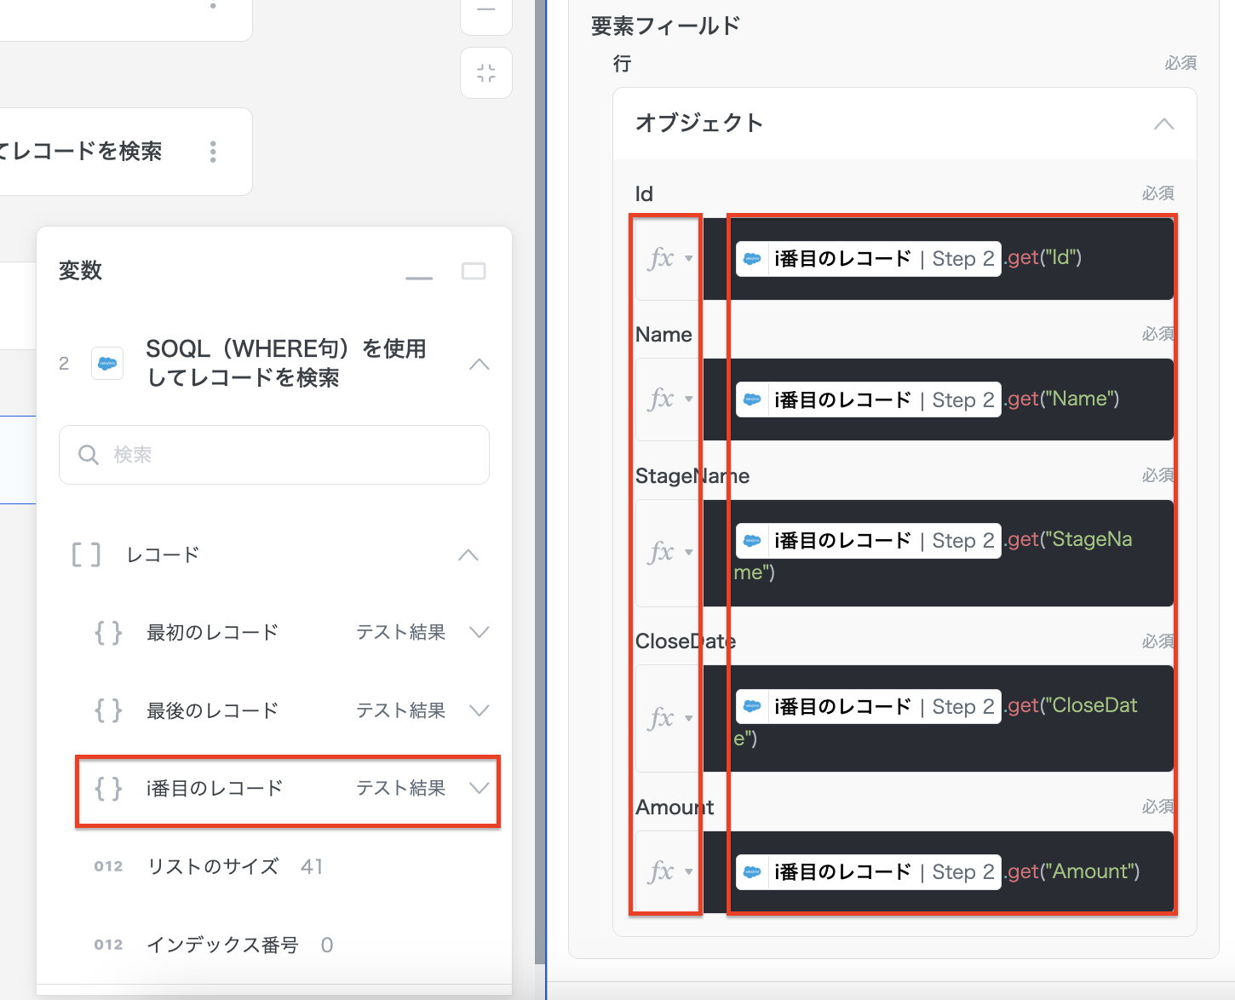Image resolution: width=1235 pixels, height=1000 pixels.
Task: Select the リストのサイズ variable
Action: [213, 867]
